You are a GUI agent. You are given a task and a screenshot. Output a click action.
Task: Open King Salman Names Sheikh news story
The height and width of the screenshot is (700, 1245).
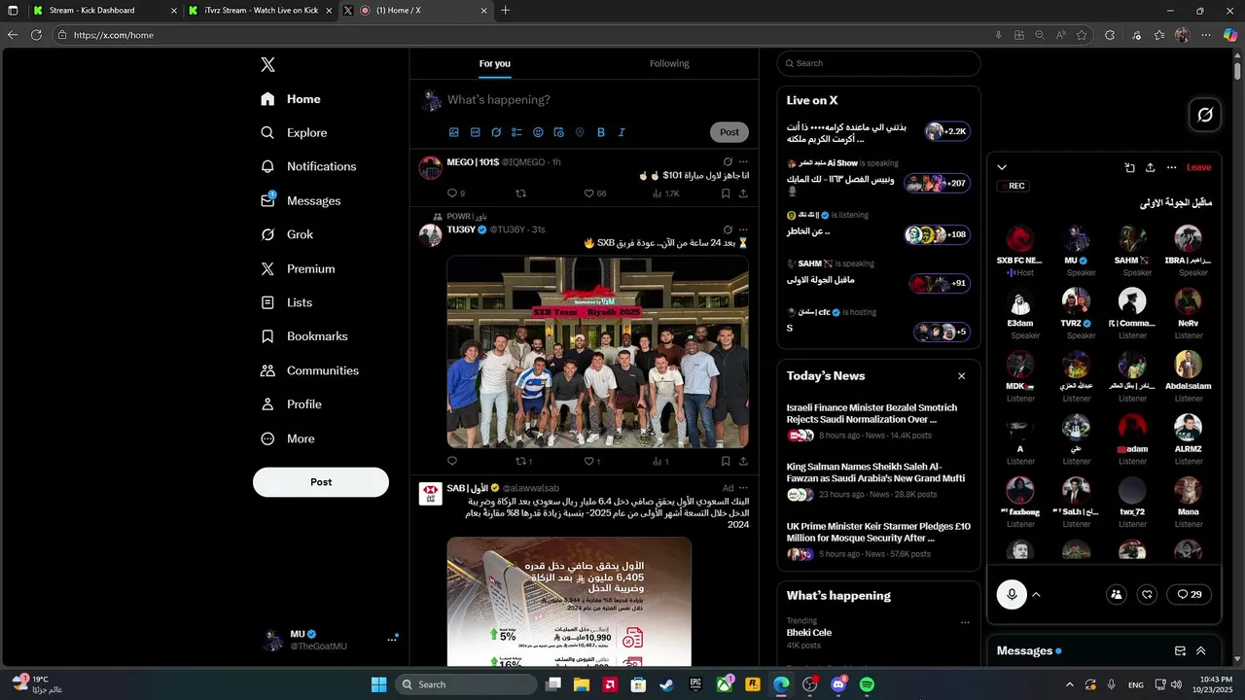point(878,482)
